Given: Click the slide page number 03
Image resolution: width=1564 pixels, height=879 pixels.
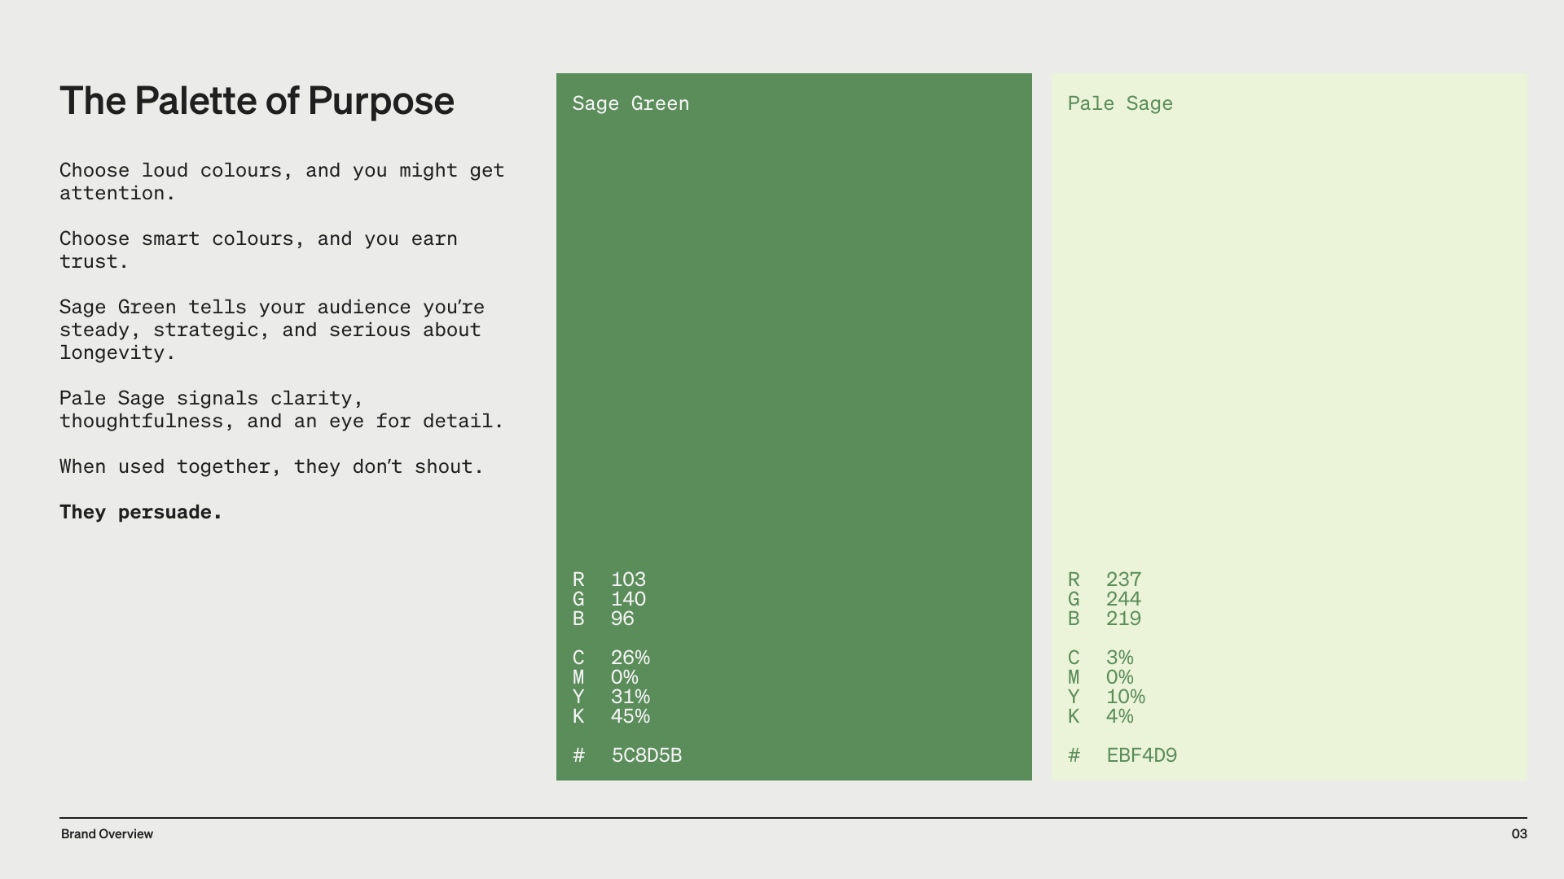Looking at the screenshot, I should (1519, 834).
